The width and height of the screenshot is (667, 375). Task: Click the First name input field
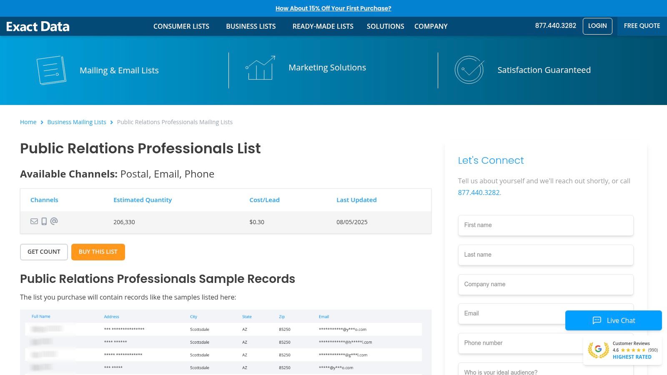(x=546, y=225)
